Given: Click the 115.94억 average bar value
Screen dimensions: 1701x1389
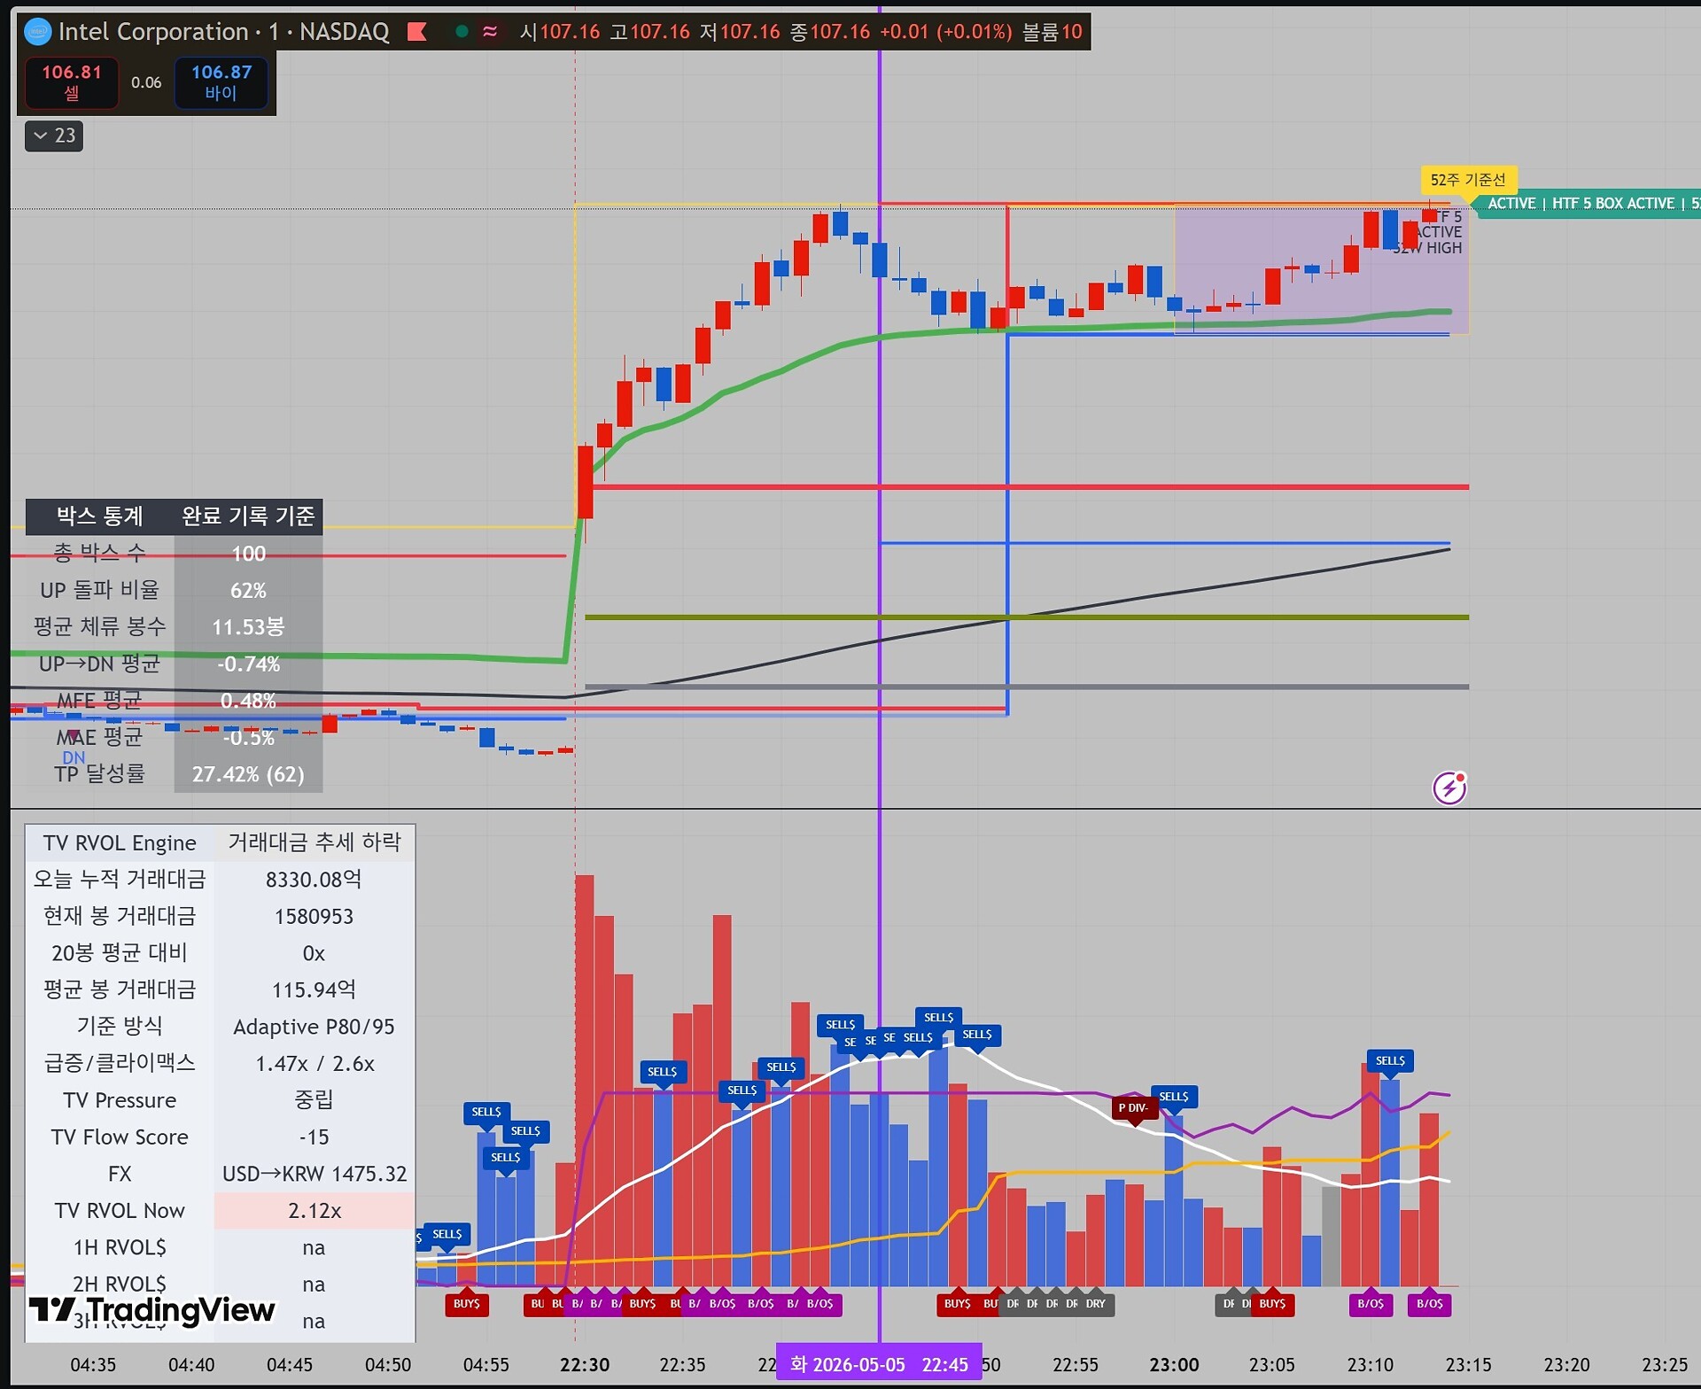Looking at the screenshot, I should 315,989.
